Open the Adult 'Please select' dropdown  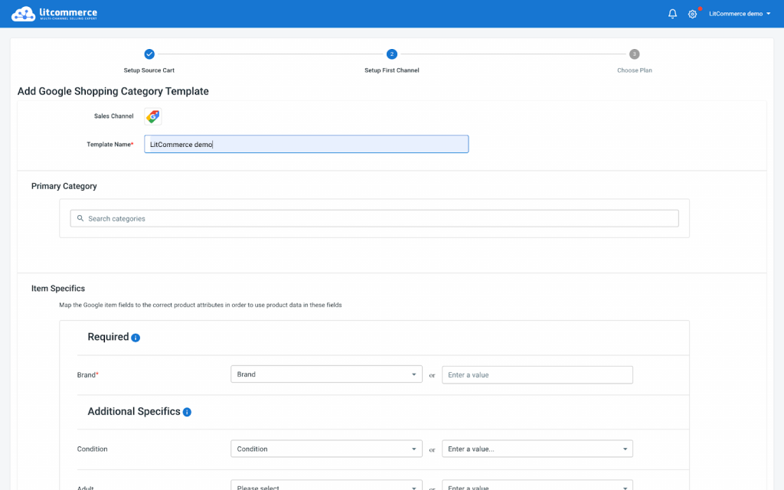tap(326, 485)
